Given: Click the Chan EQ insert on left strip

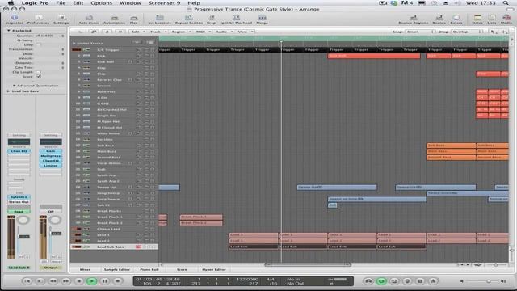Looking at the screenshot, I should (x=19, y=151).
